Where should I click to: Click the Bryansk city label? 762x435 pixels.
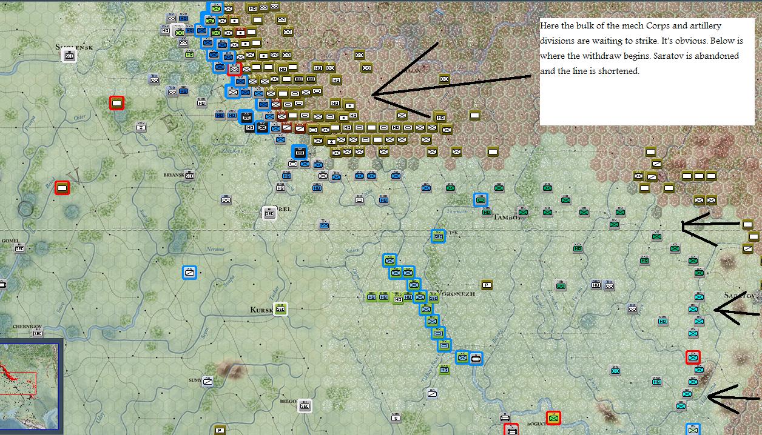pyautogui.click(x=173, y=175)
